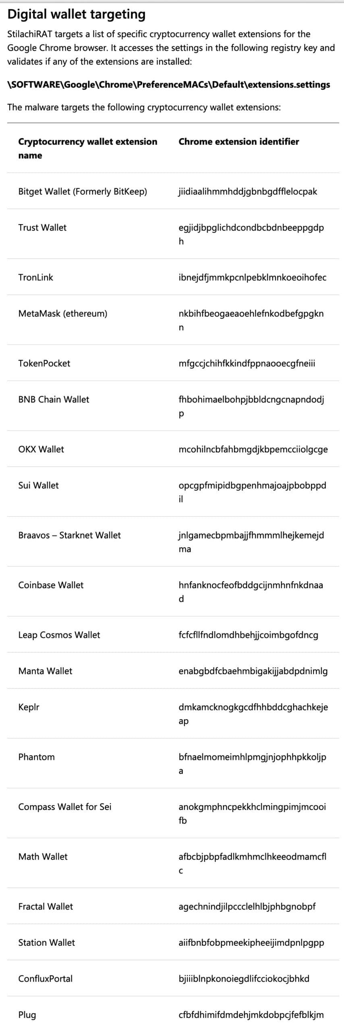Viewport: 344px width, 1032px height.
Task: Click the Cryptocurrency wallet extension name header
Action: [x=87, y=148]
